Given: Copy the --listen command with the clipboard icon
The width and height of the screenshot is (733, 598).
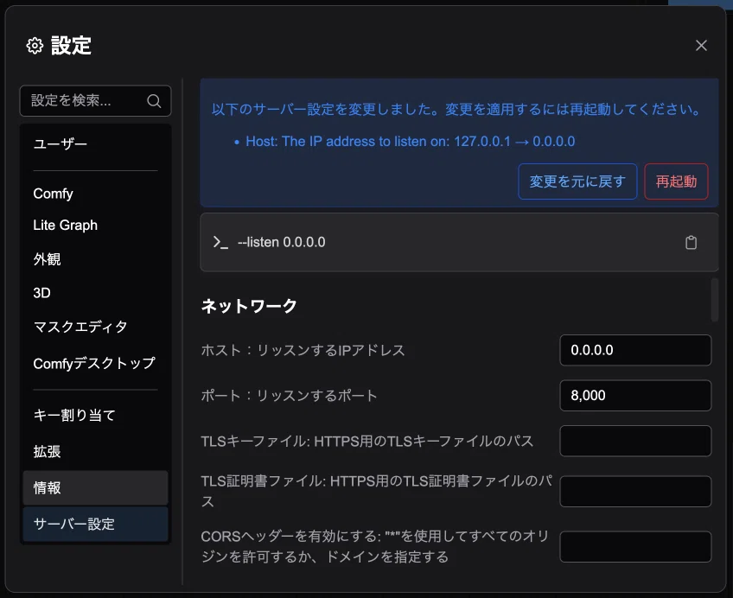Looking at the screenshot, I should 691,243.
